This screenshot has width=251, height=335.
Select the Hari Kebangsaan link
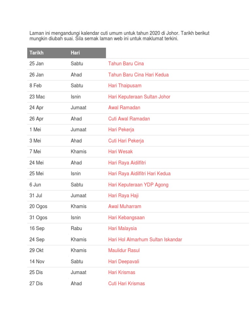(126, 218)
